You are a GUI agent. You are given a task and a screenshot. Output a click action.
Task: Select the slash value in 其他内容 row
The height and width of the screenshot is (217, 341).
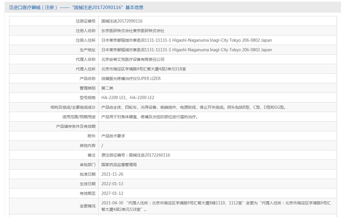point(102,146)
